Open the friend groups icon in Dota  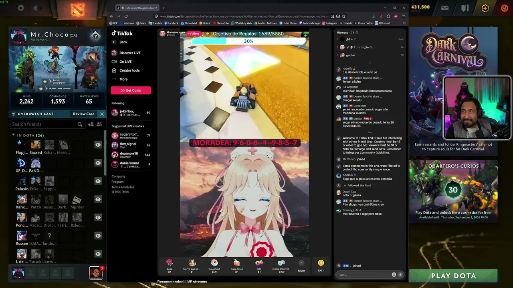click(x=99, y=124)
